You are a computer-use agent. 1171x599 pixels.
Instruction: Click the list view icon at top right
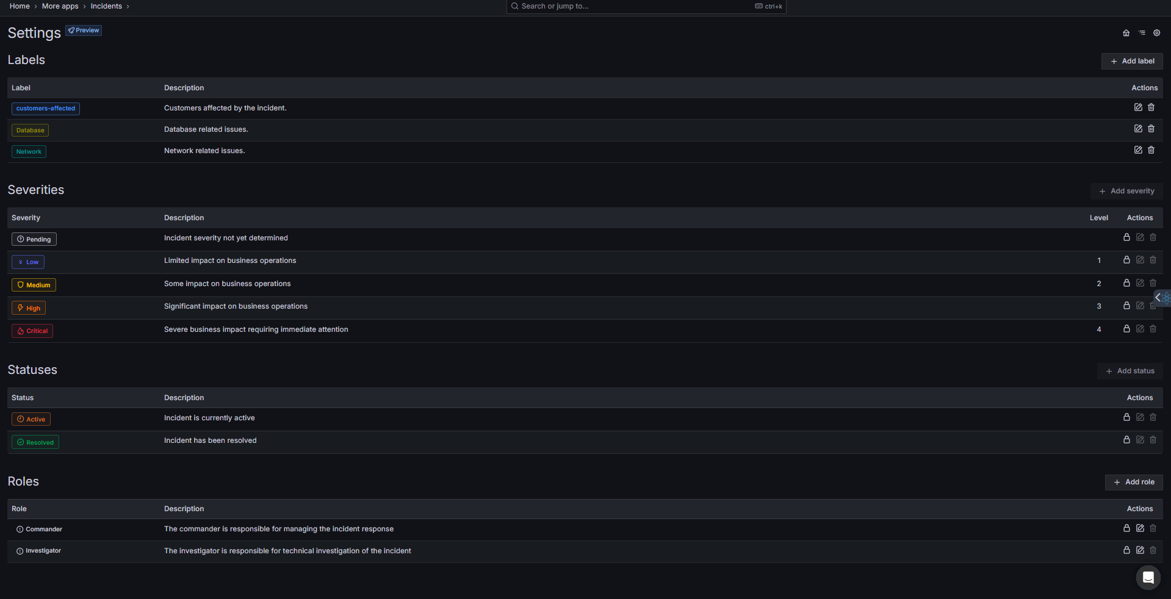pyautogui.click(x=1142, y=33)
